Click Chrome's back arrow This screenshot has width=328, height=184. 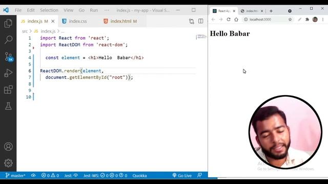coord(213,19)
